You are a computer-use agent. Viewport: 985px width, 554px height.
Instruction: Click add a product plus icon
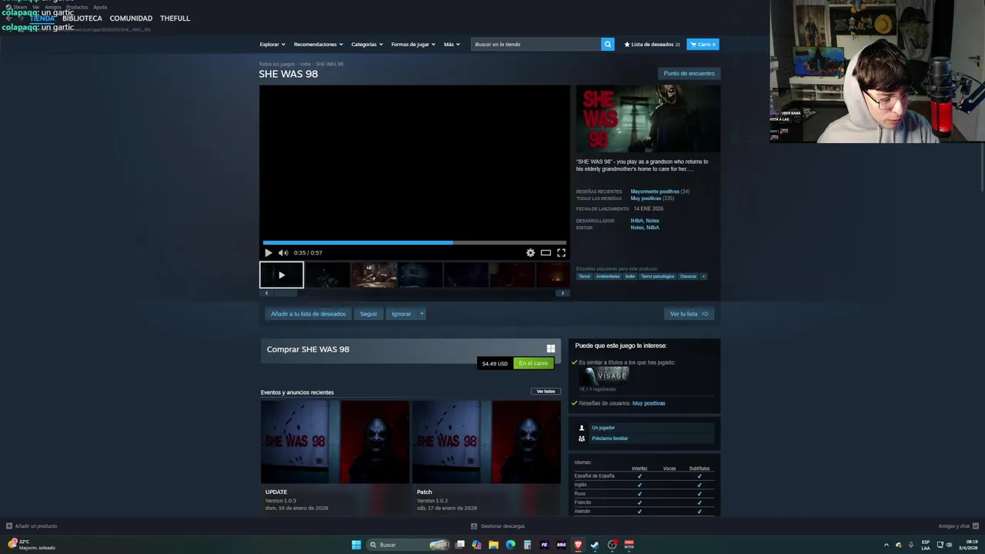pyautogui.click(x=9, y=526)
